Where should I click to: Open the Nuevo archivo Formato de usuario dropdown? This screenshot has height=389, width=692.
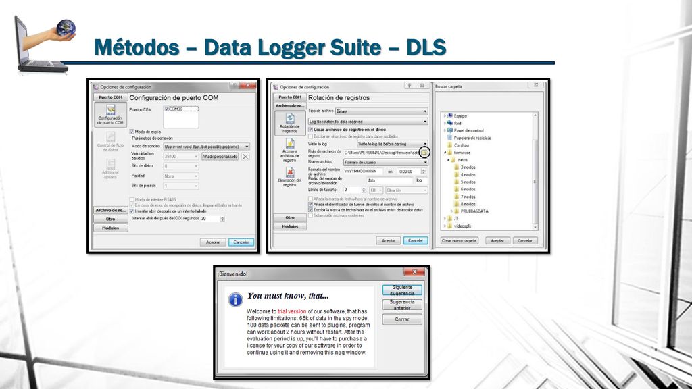coord(386,162)
